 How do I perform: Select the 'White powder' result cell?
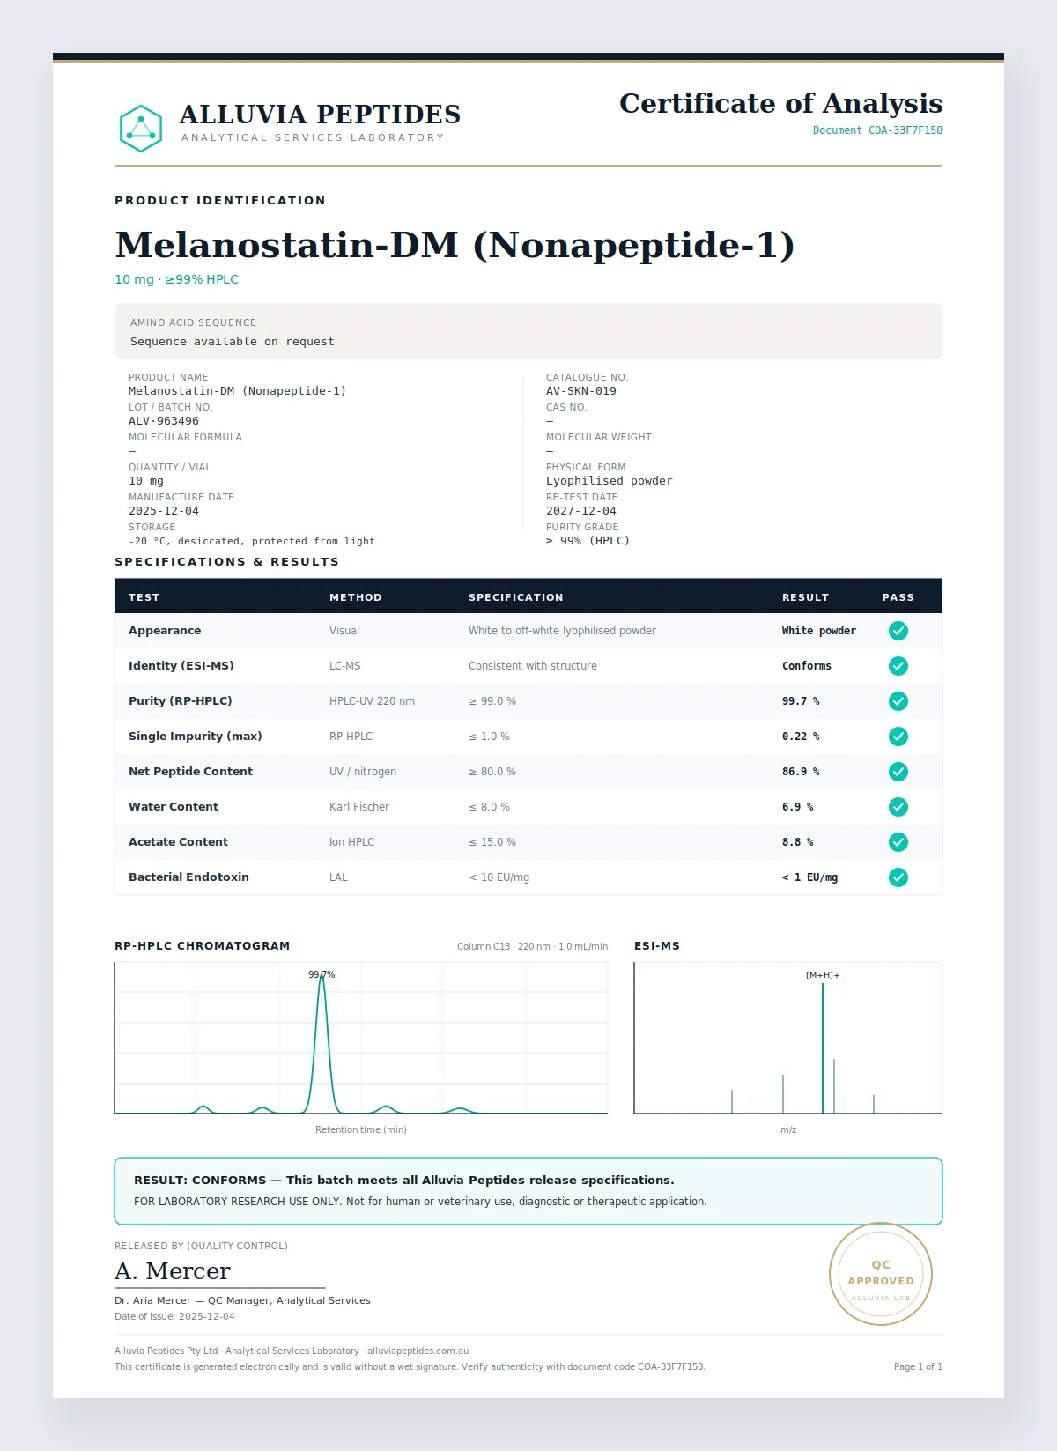click(x=819, y=631)
